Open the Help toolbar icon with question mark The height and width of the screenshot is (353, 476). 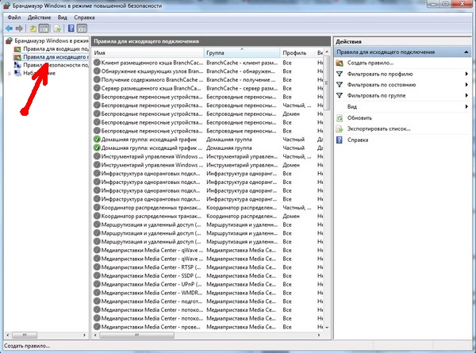point(71,29)
